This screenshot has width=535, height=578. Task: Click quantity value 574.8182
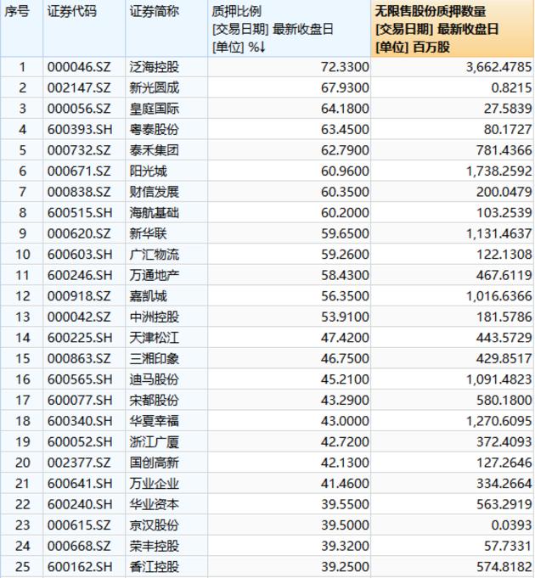point(504,567)
